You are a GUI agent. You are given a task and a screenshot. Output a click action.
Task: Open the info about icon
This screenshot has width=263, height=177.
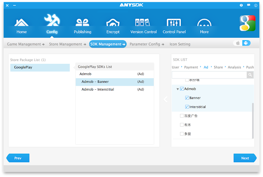point(256,5)
